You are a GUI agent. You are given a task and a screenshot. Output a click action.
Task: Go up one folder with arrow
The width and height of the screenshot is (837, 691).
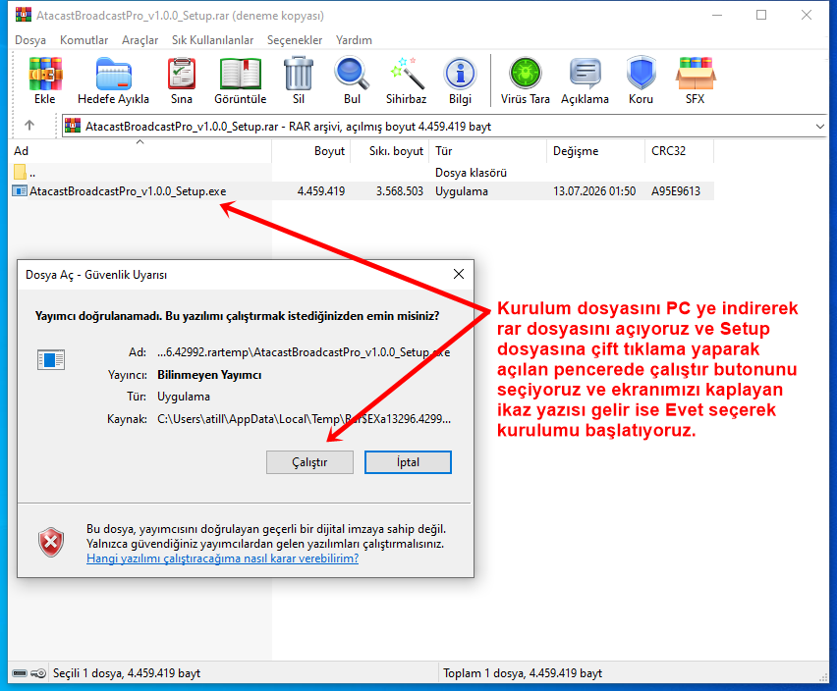(29, 126)
